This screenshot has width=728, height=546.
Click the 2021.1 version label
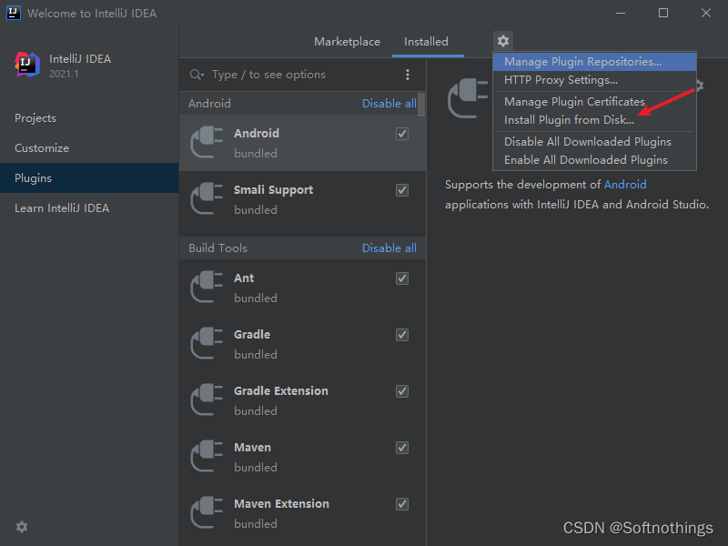pos(64,74)
